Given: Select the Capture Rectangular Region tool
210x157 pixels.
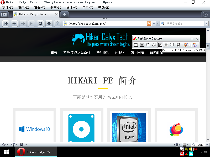Looking at the screenshot, I should tap(148, 45).
